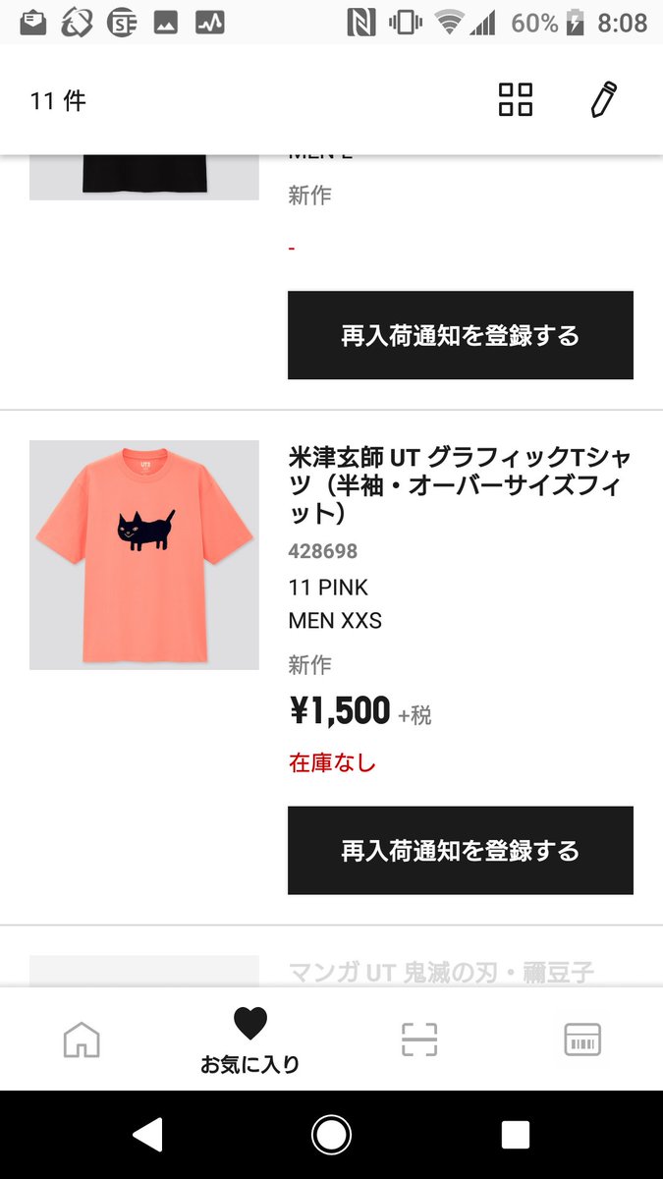Open the mail notification in status bar

(x=33, y=22)
